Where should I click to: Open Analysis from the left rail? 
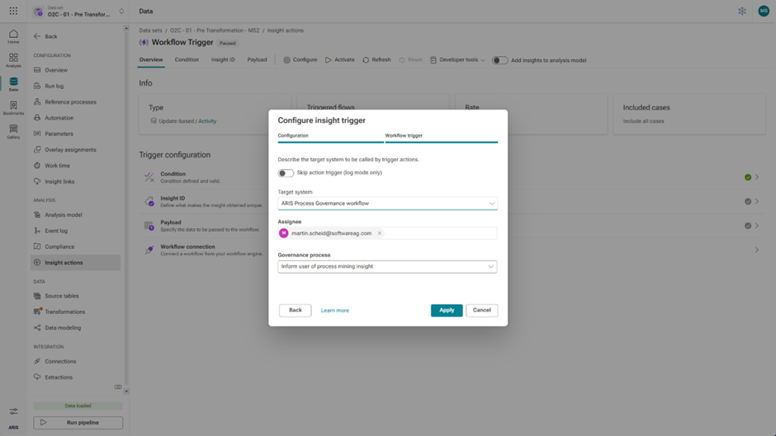coord(13,60)
